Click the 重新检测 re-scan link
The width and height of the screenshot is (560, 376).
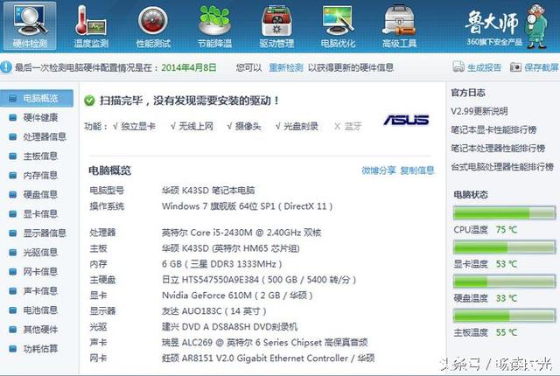[x=285, y=67]
